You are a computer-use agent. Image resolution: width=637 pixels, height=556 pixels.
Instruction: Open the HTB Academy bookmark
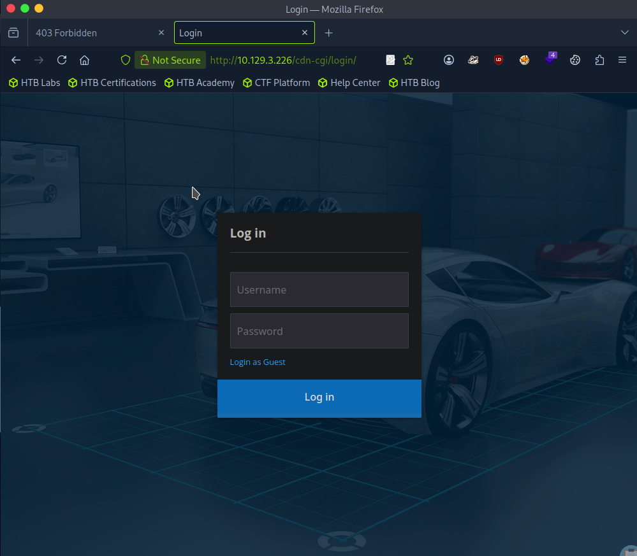[200, 83]
